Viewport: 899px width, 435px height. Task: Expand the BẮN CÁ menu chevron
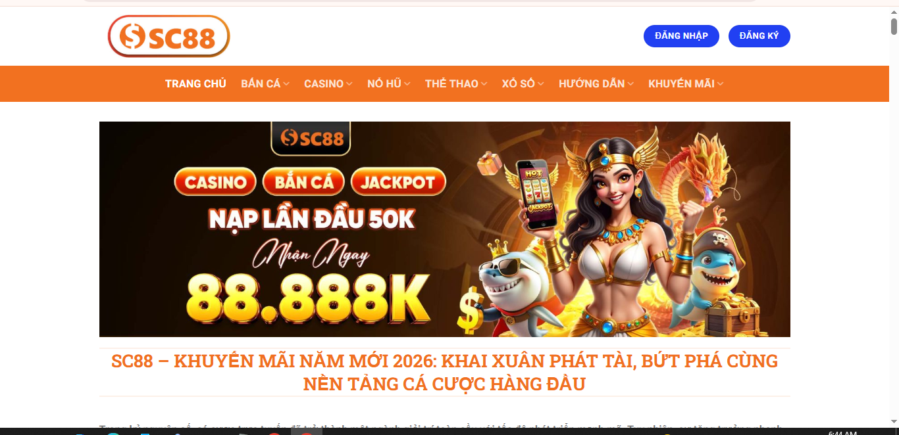point(286,84)
